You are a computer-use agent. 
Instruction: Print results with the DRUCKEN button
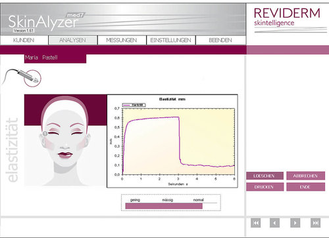pyautogui.click(x=265, y=187)
